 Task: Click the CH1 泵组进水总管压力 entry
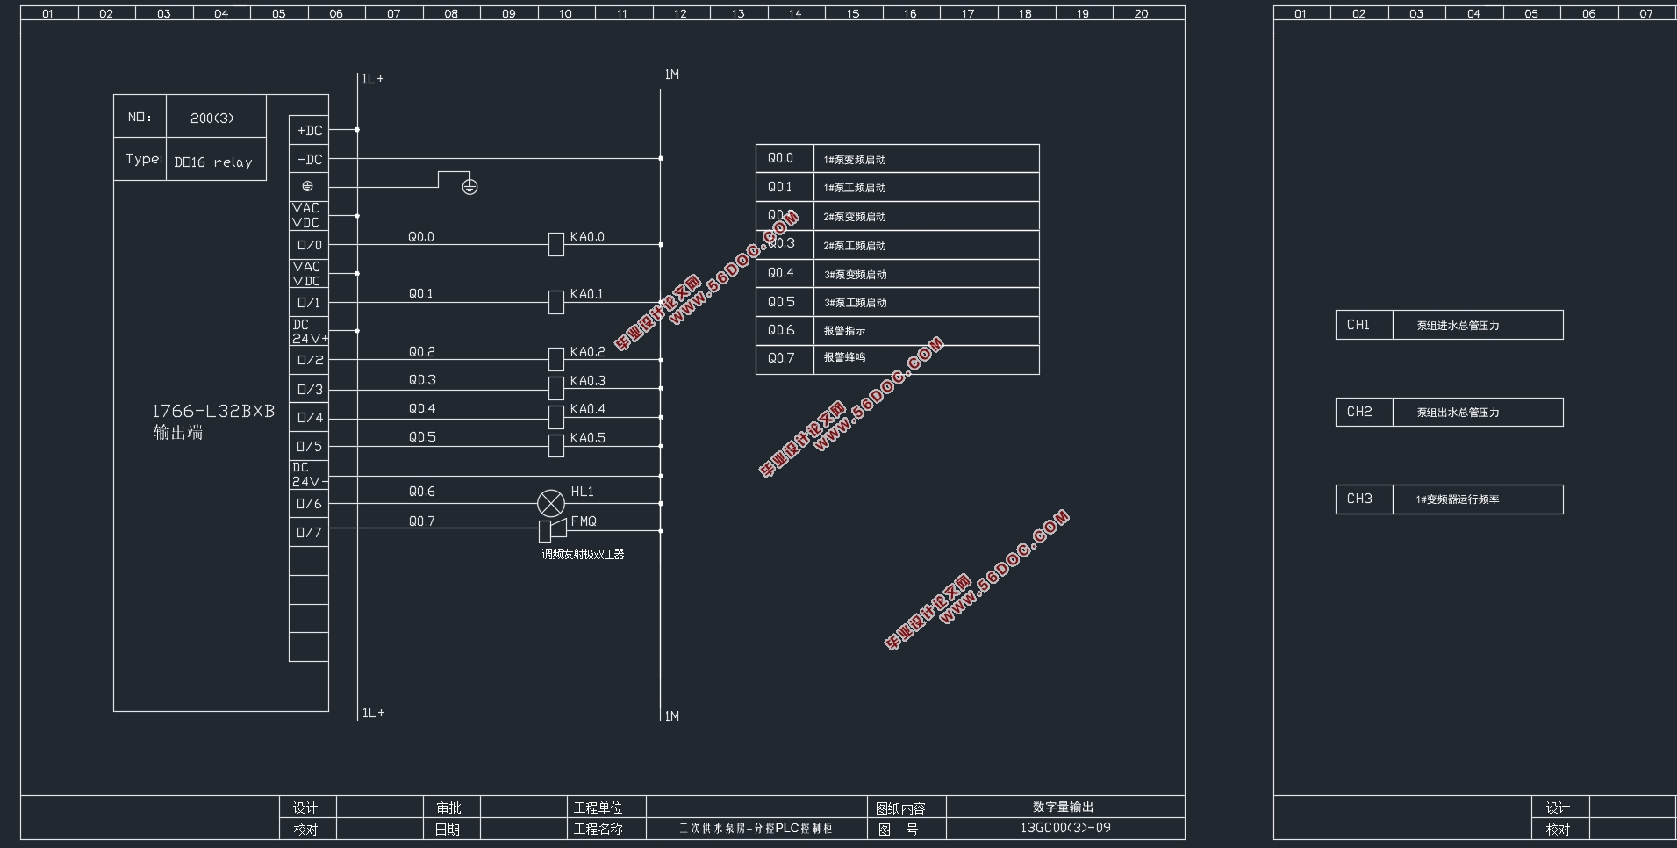[x=1449, y=325]
